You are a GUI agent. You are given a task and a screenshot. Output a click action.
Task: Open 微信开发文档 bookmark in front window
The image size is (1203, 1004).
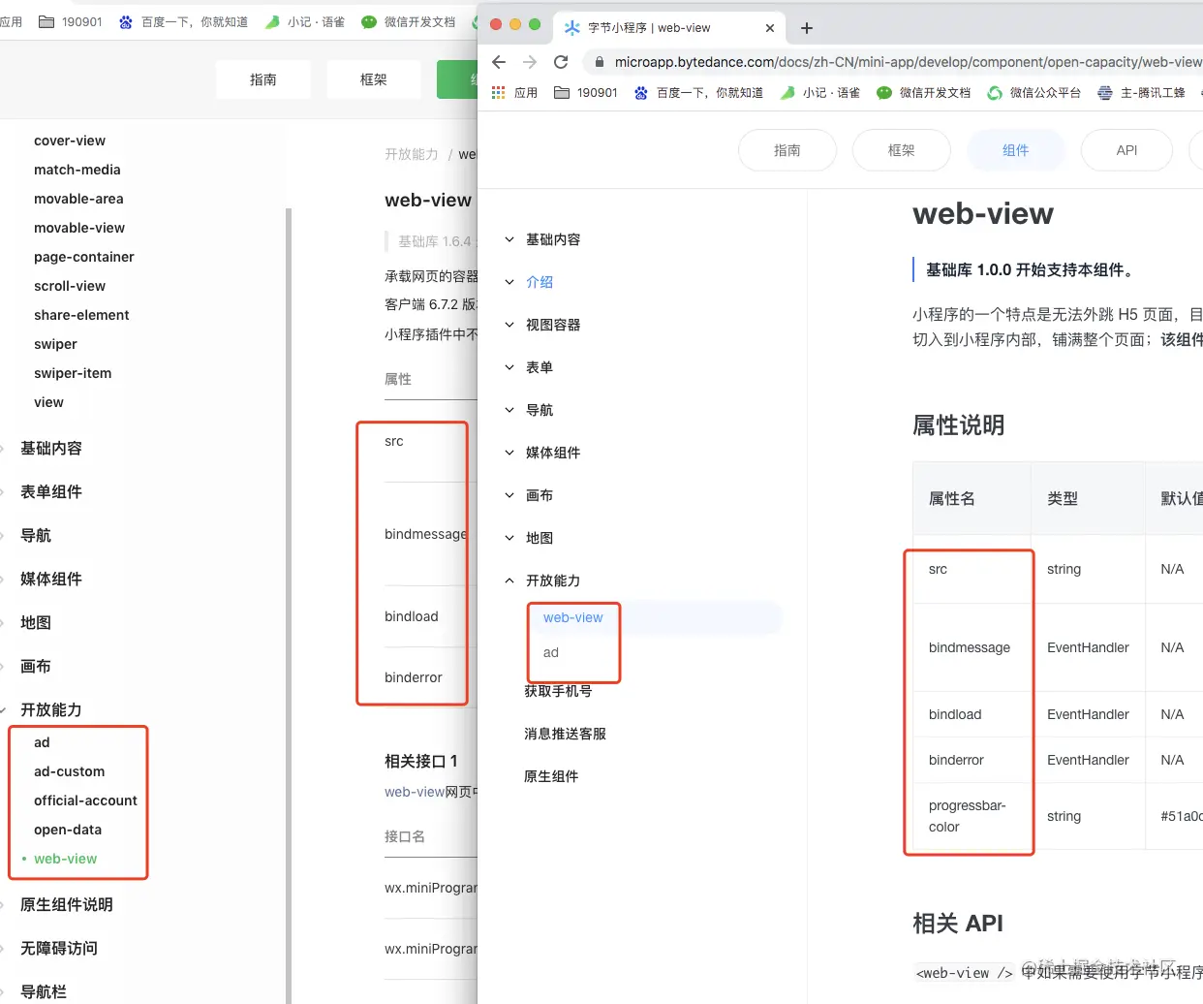923,93
